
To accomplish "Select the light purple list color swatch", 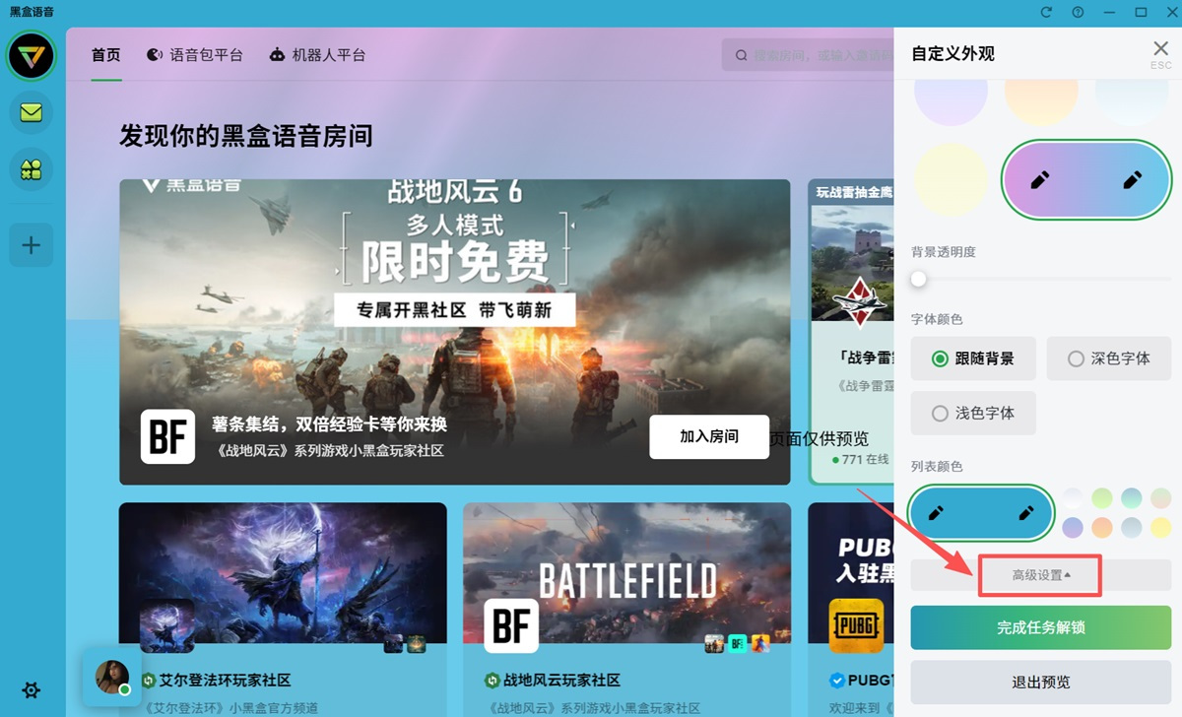I will (x=1074, y=528).
